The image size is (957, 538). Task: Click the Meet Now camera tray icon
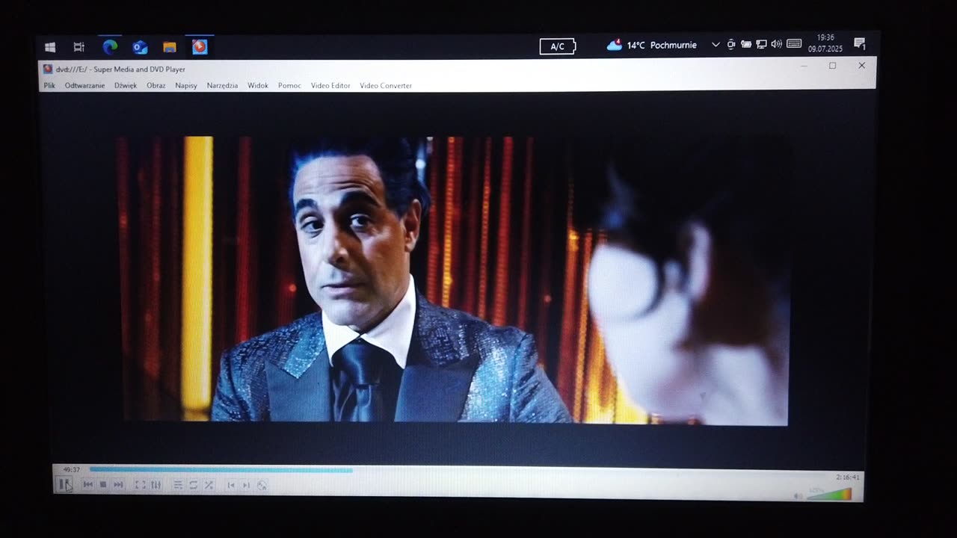point(730,45)
